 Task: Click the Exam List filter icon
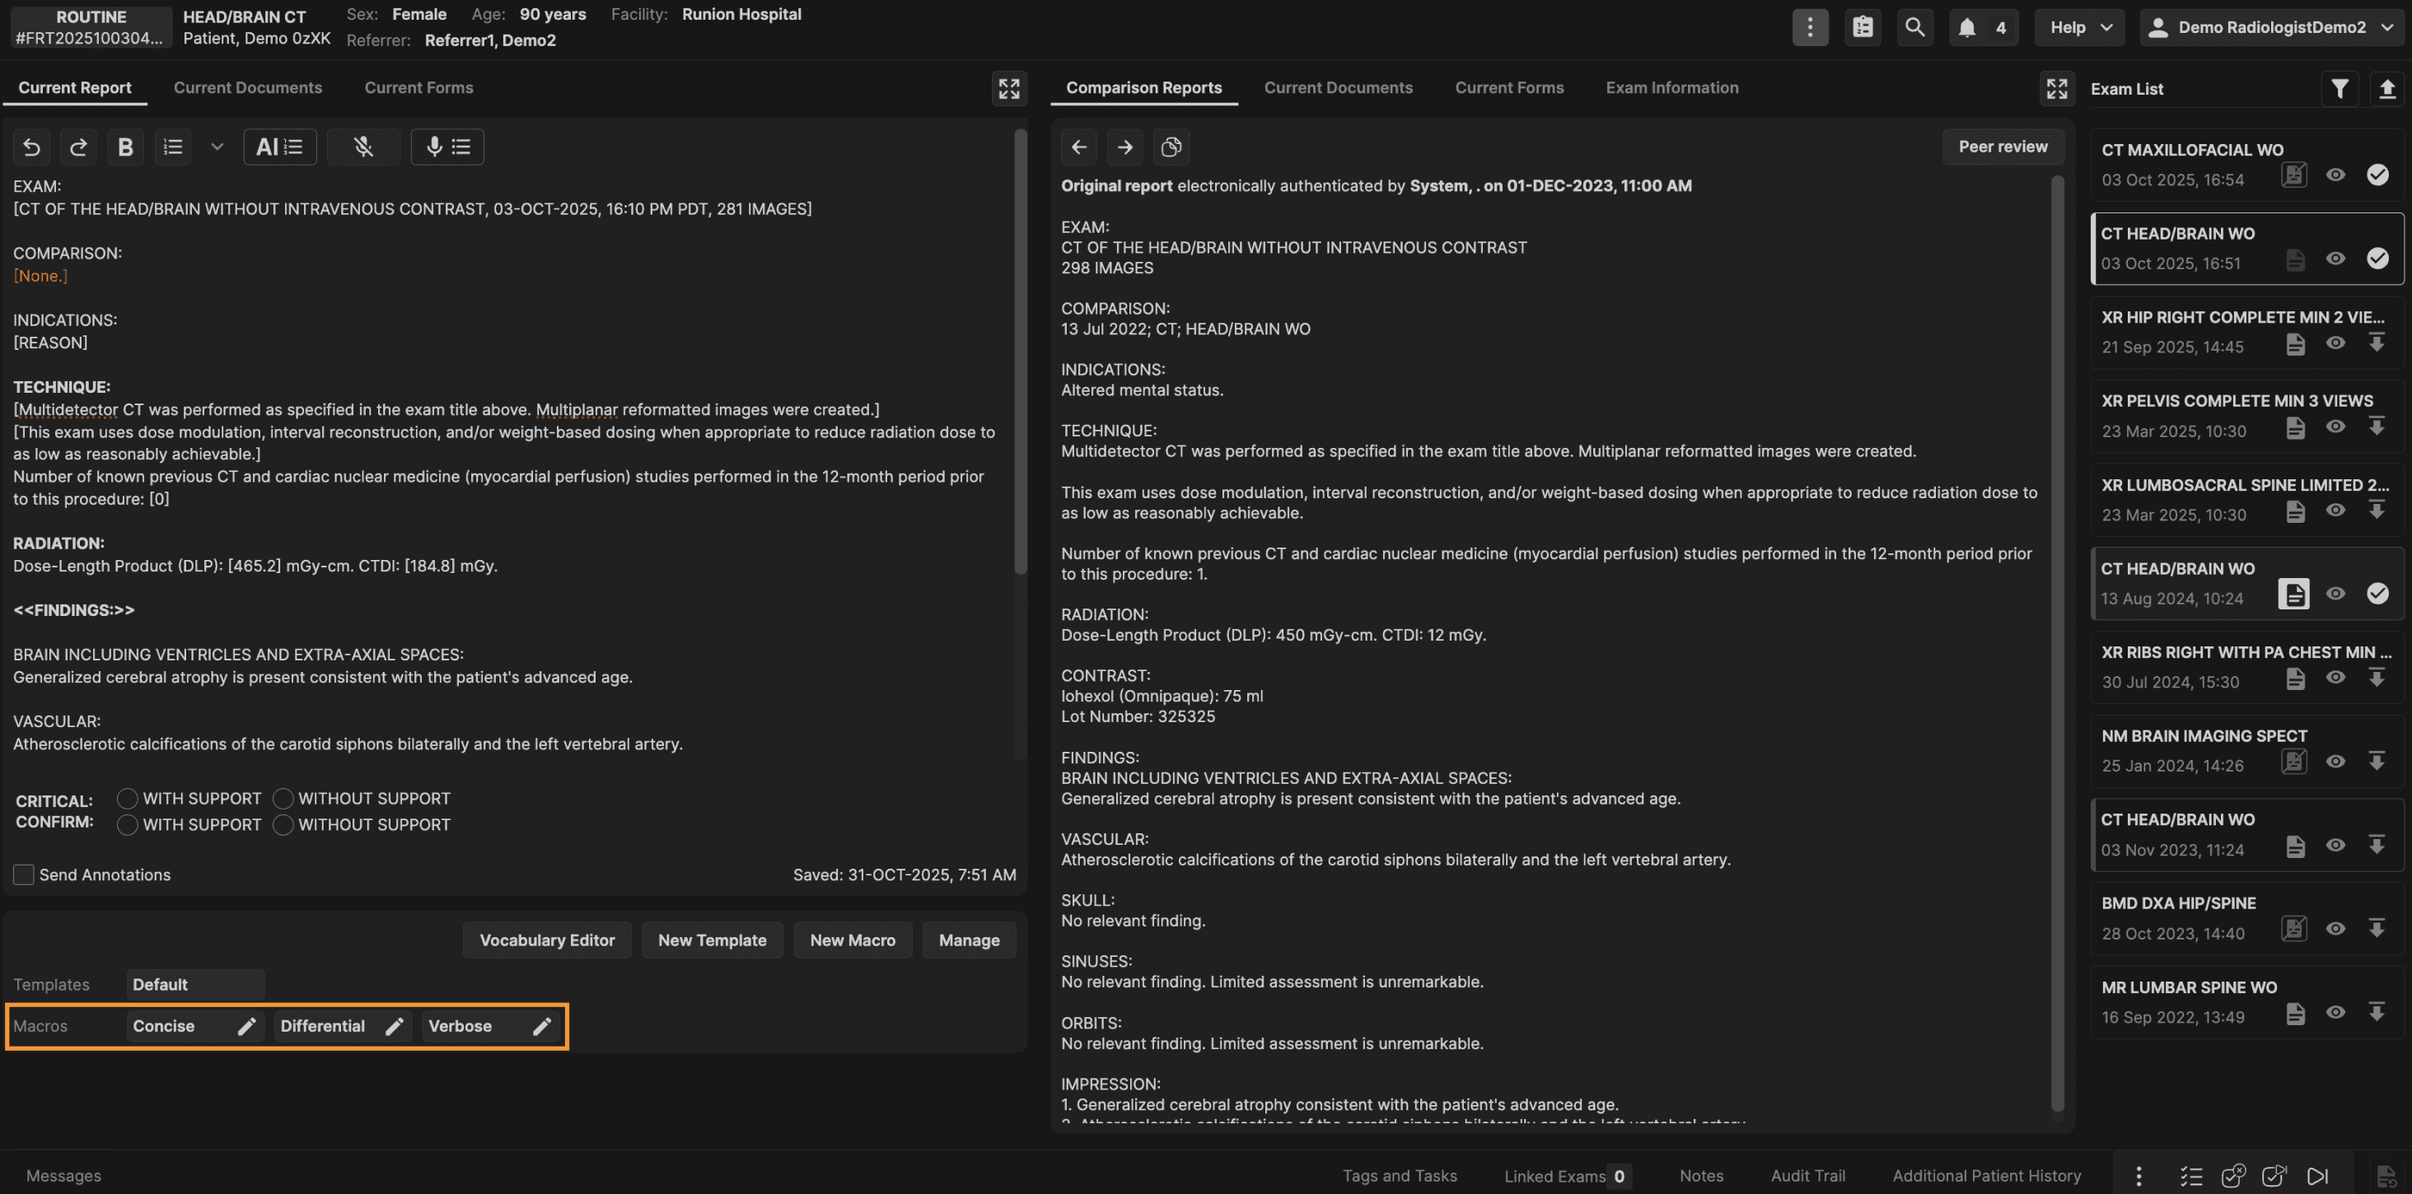(x=2339, y=89)
